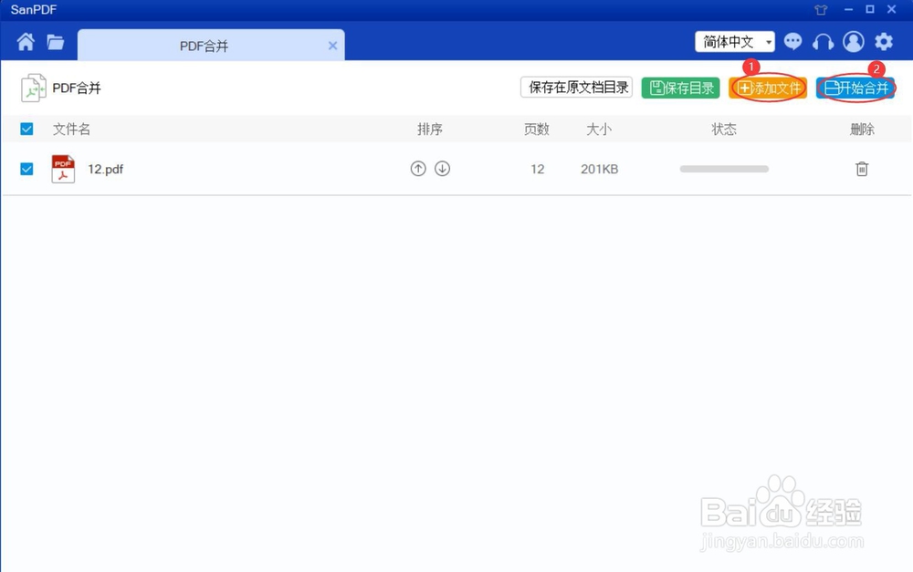Click the headphones customer support icon
The image size is (913, 572).
coord(824,41)
